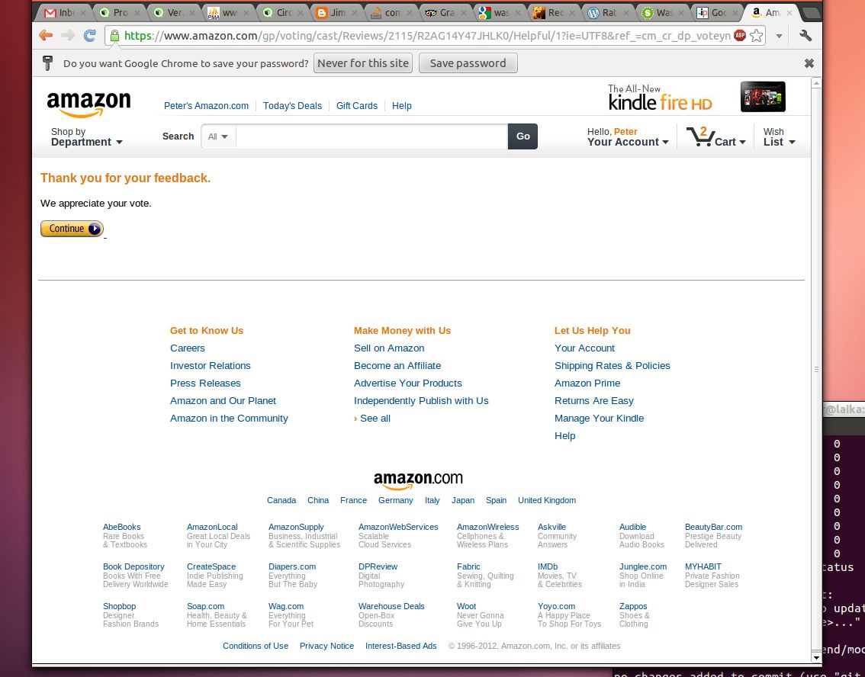Click Never for this site button
This screenshot has height=677, width=865.
[x=363, y=63]
